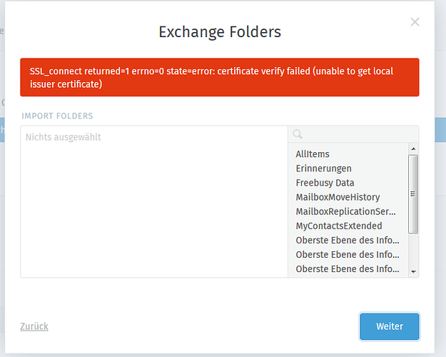Viewport: 446px width, 357px height.
Task: Choose the Freebusy Data folder
Action: tap(325, 183)
